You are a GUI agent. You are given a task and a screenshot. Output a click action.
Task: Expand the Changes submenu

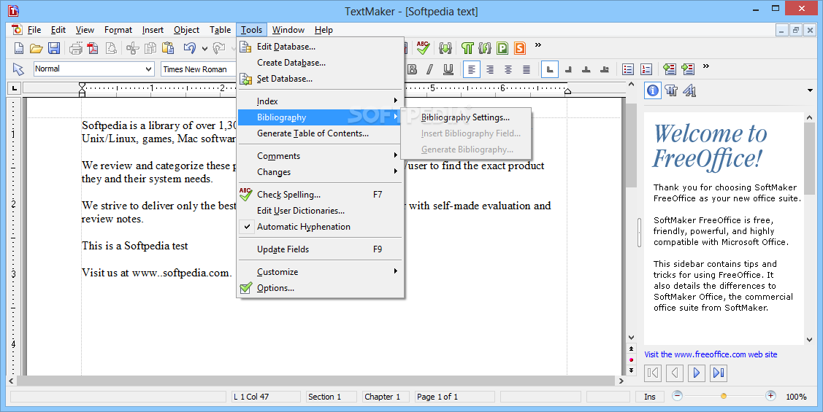(x=321, y=172)
